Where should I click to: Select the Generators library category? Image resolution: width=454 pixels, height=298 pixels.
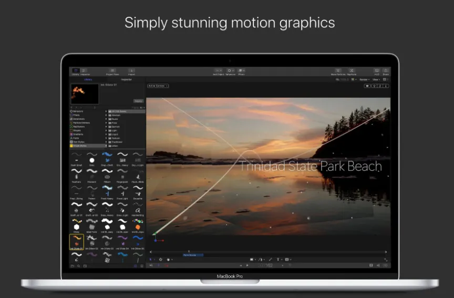pyautogui.click(x=88, y=119)
